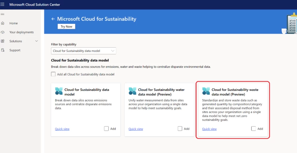
Task: Expand the Solutions menu chevron
Action: (x=37, y=41)
